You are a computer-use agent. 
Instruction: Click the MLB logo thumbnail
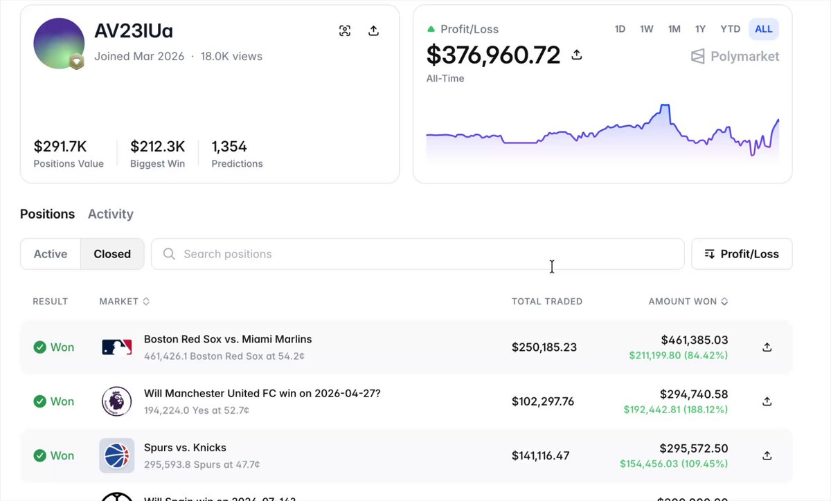tap(116, 347)
